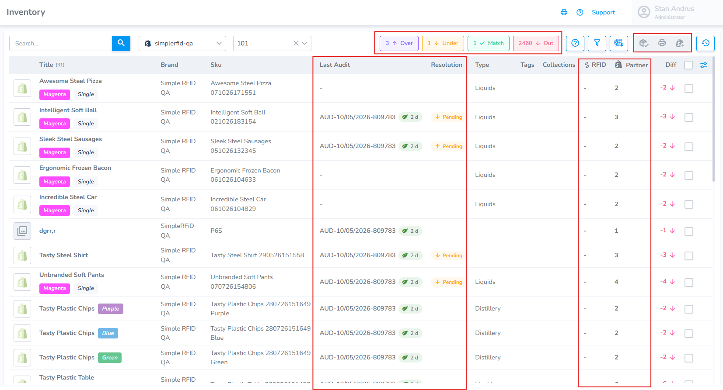723x390 pixels.
Task: Click the blue magnifier search button
Action: pyautogui.click(x=121, y=43)
